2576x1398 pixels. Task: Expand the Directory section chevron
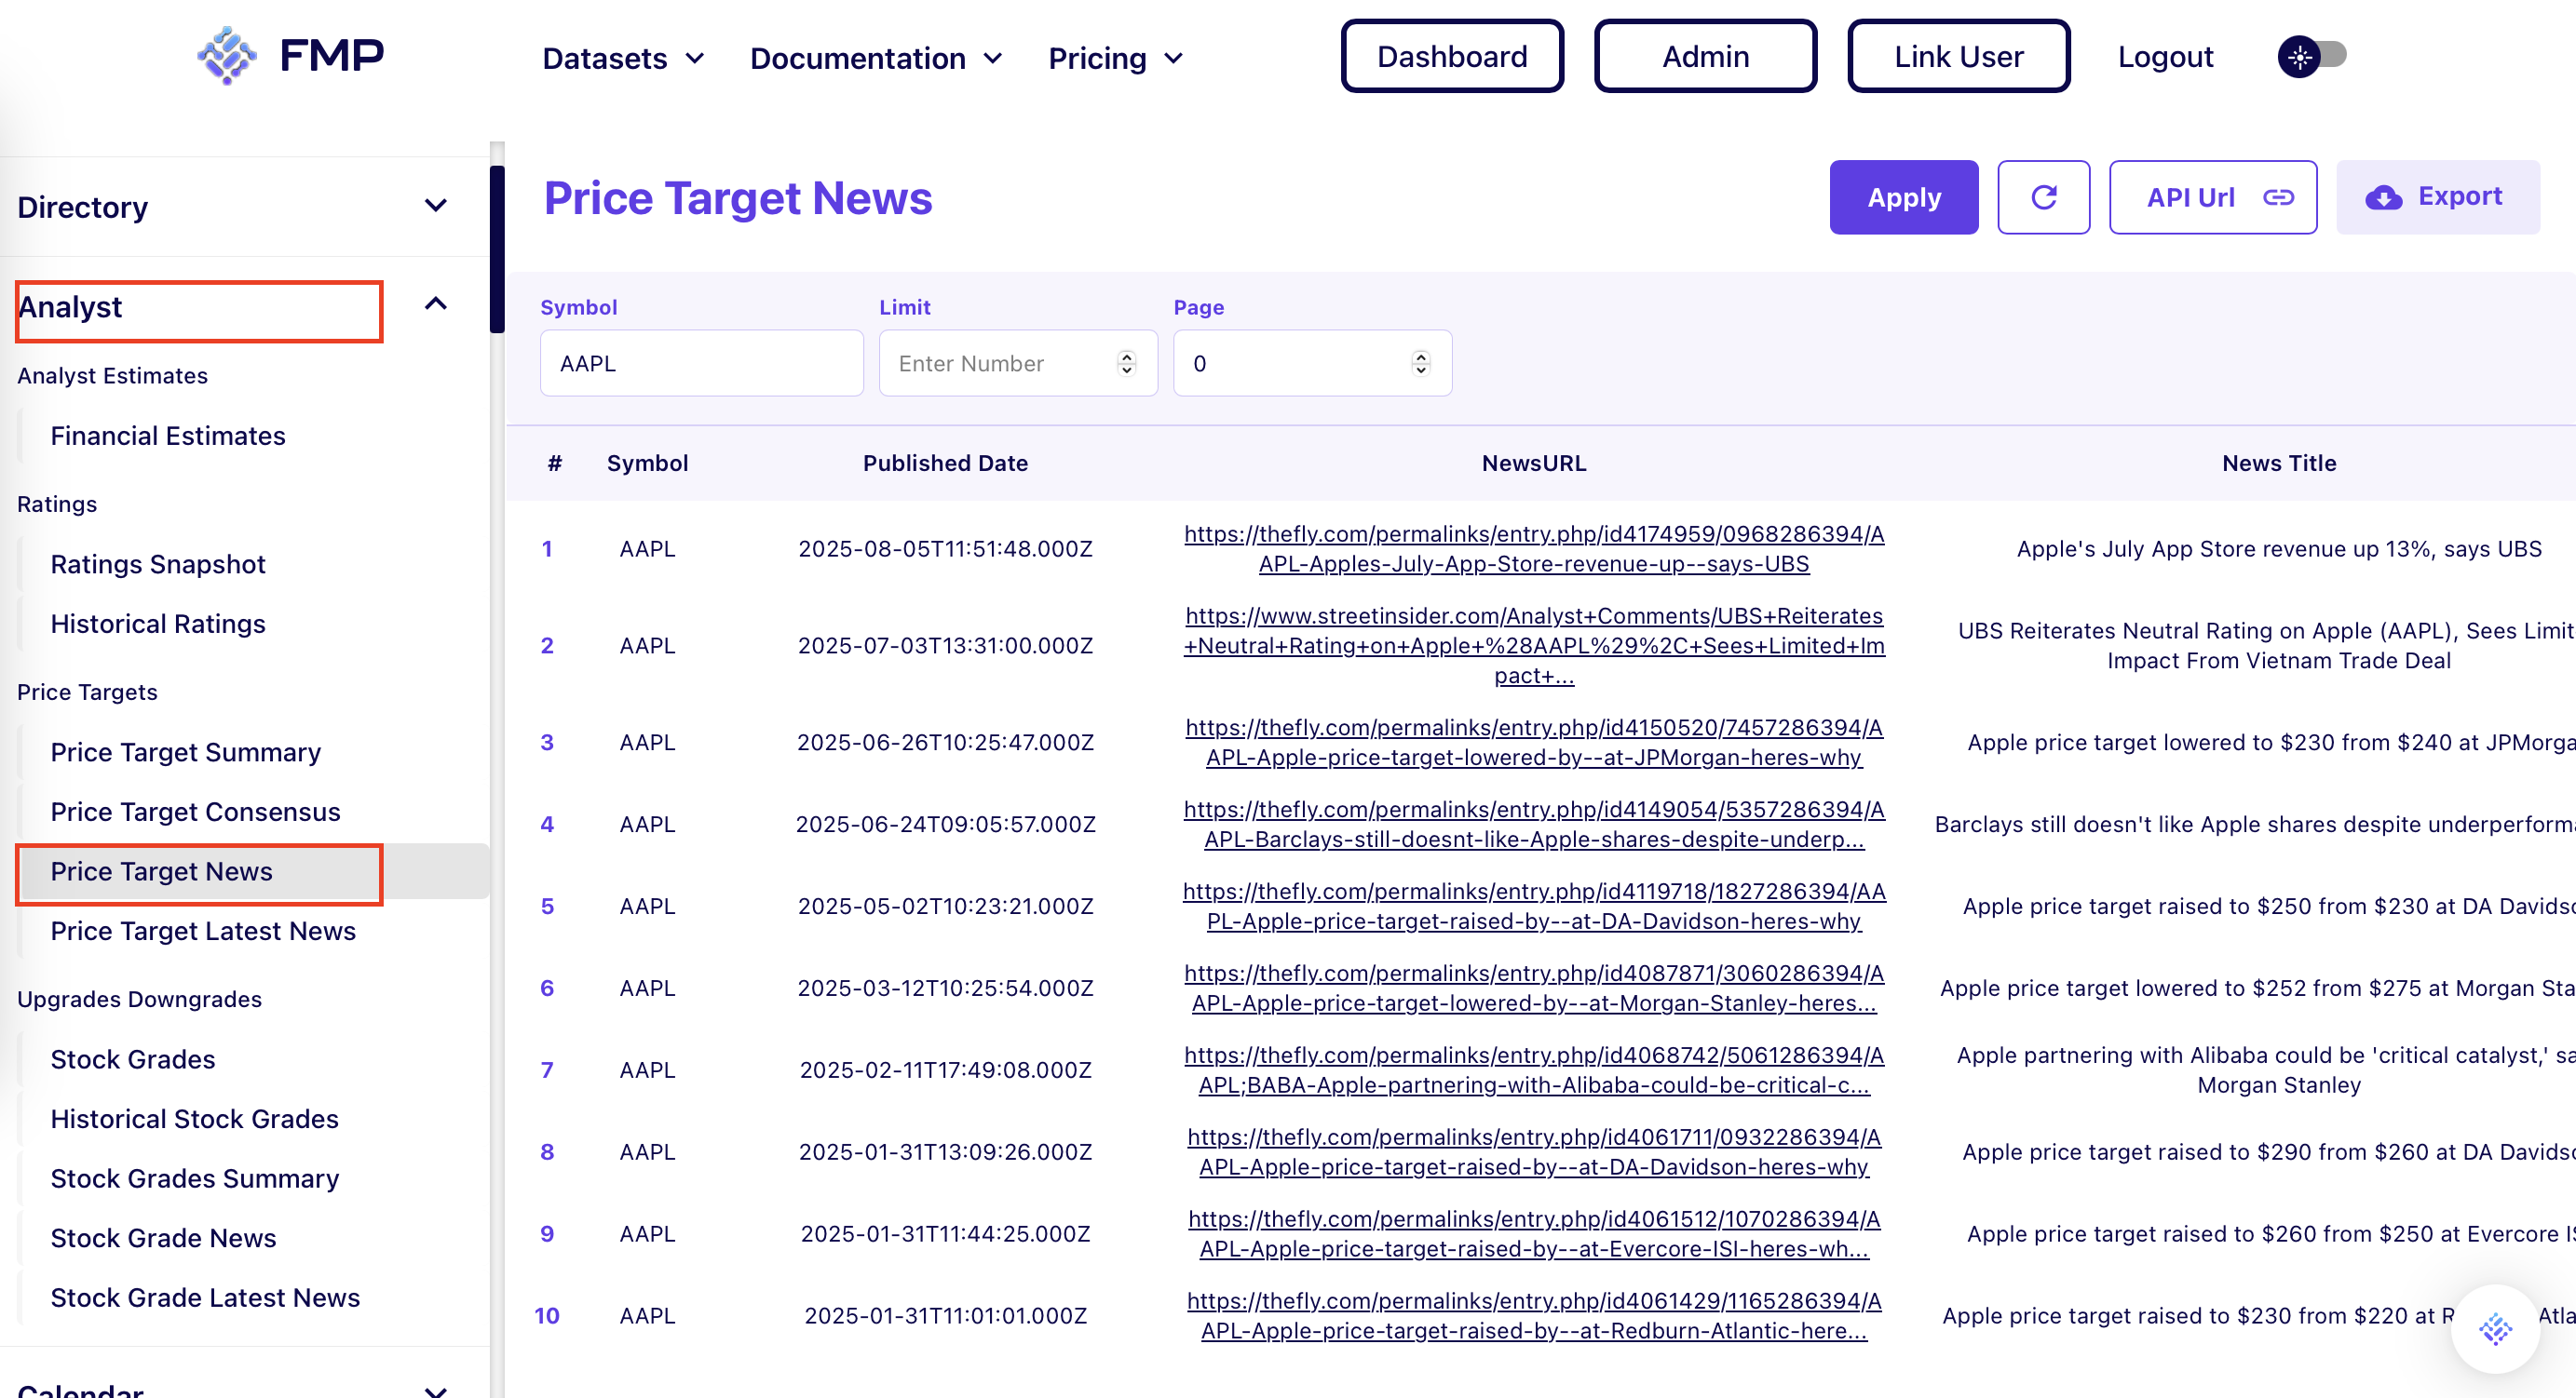point(435,206)
